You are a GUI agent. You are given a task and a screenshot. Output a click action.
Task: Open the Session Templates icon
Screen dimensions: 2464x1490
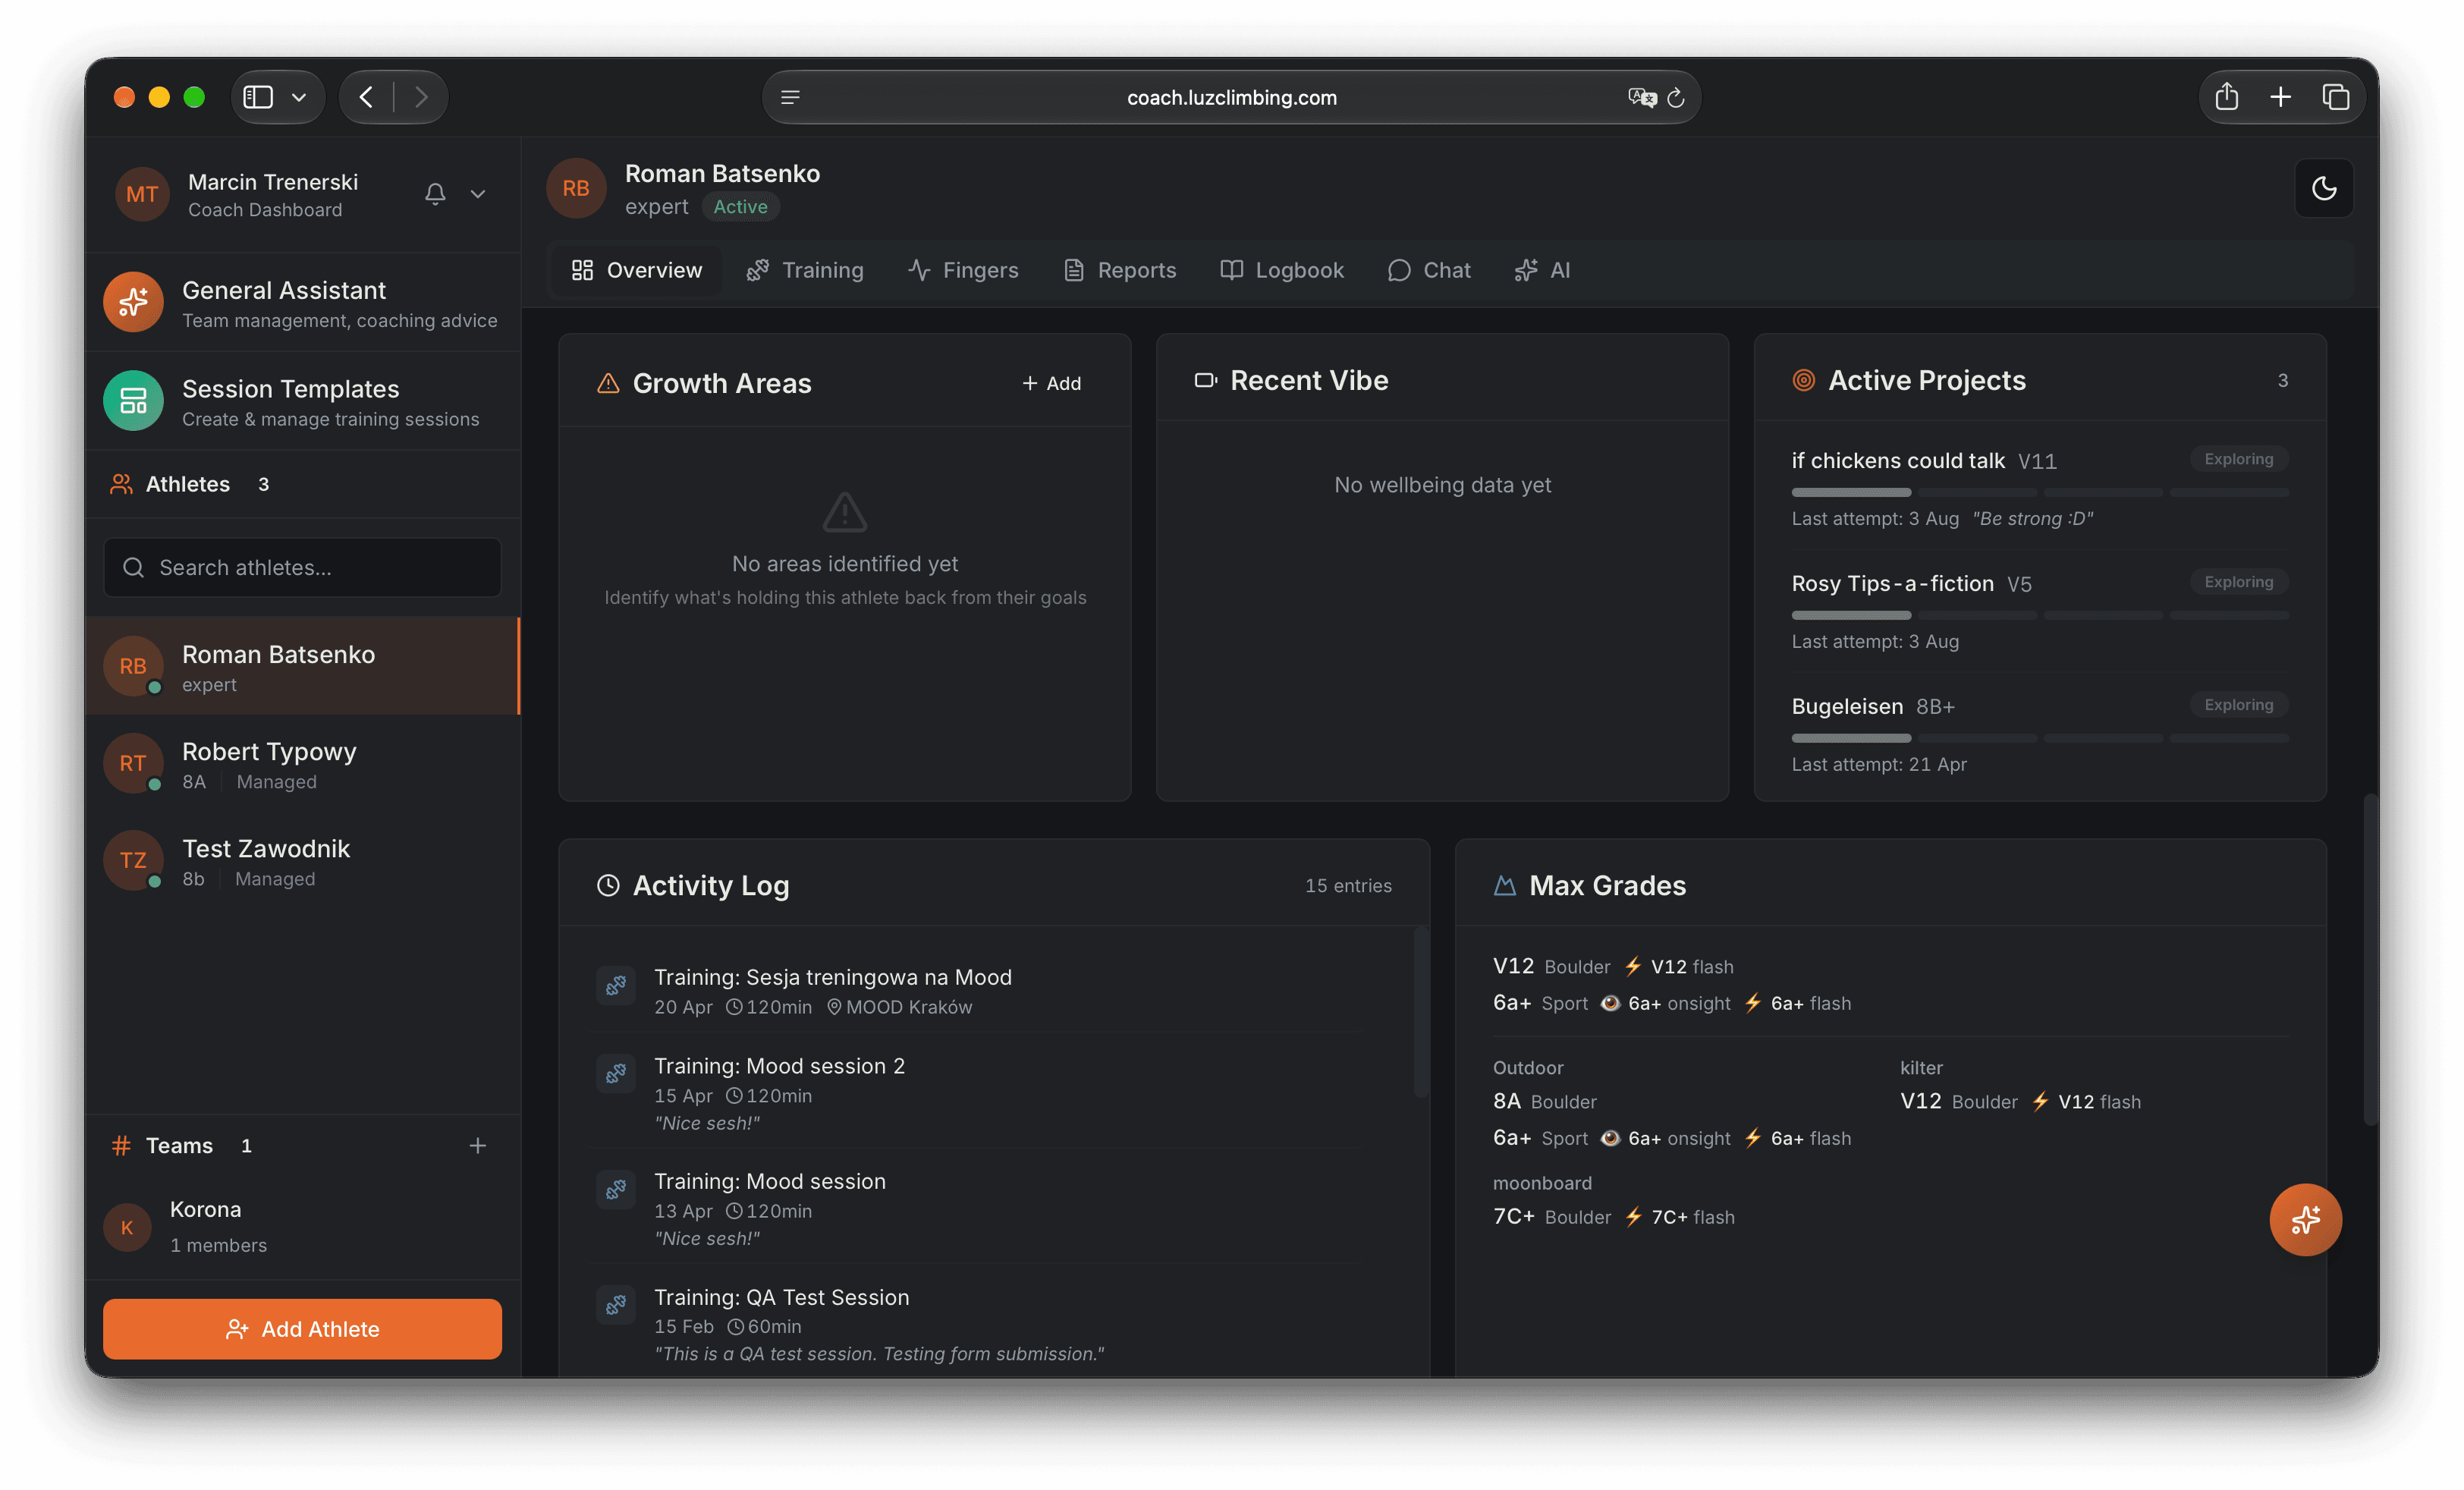(x=133, y=401)
